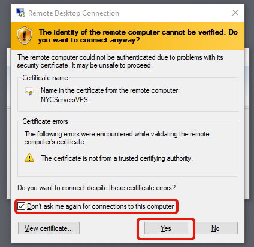Image resolution: width=254 pixels, height=247 pixels.
Task: Click 'The following errors were encountered' text
Action: pos(117,138)
